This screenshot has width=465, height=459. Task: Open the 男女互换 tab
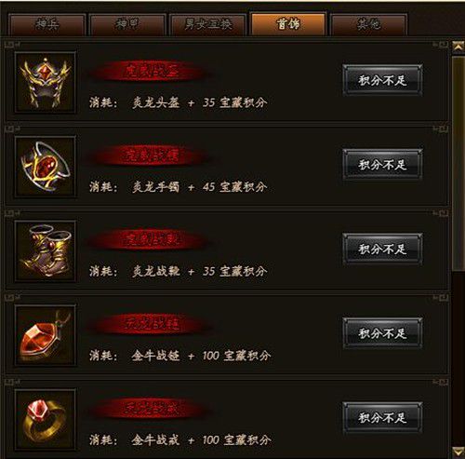pos(207,24)
